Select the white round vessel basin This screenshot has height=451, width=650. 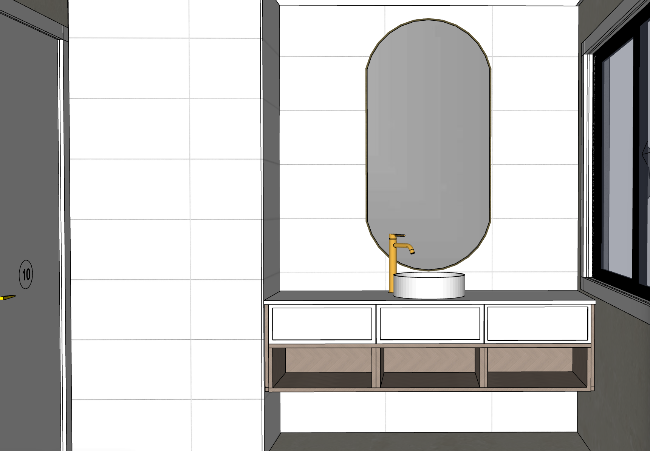tap(429, 286)
